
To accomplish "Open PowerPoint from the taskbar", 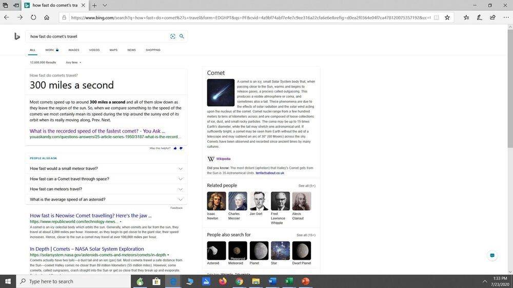I will tap(305, 281).
